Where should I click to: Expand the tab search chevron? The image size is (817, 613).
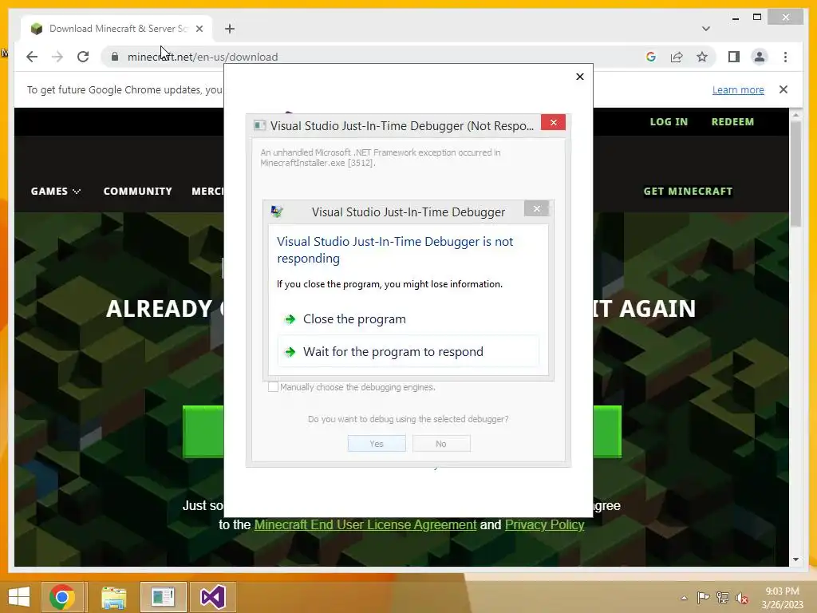[705, 29]
